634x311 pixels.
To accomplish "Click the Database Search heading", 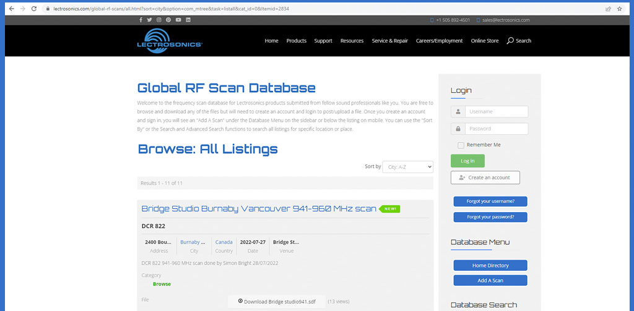I will tap(484, 305).
